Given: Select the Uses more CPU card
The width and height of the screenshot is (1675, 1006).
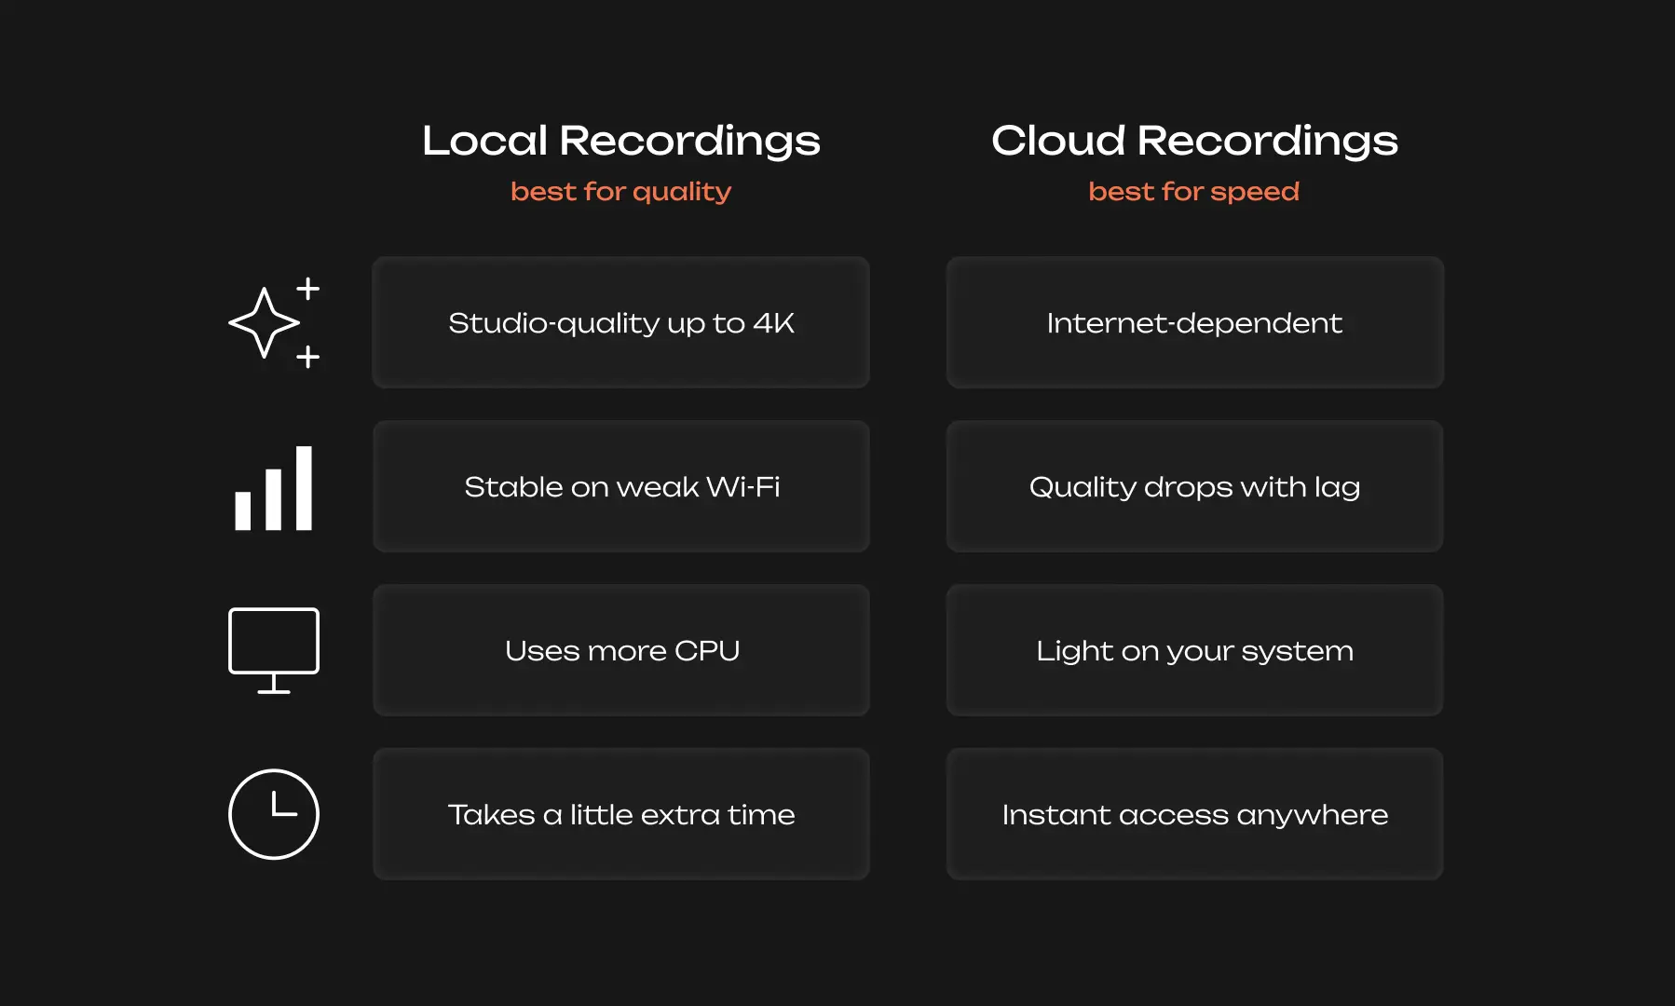Looking at the screenshot, I should click(x=620, y=650).
